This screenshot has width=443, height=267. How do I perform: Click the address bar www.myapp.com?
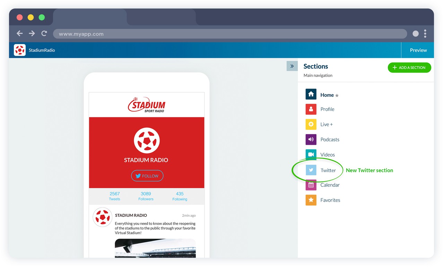(230, 34)
